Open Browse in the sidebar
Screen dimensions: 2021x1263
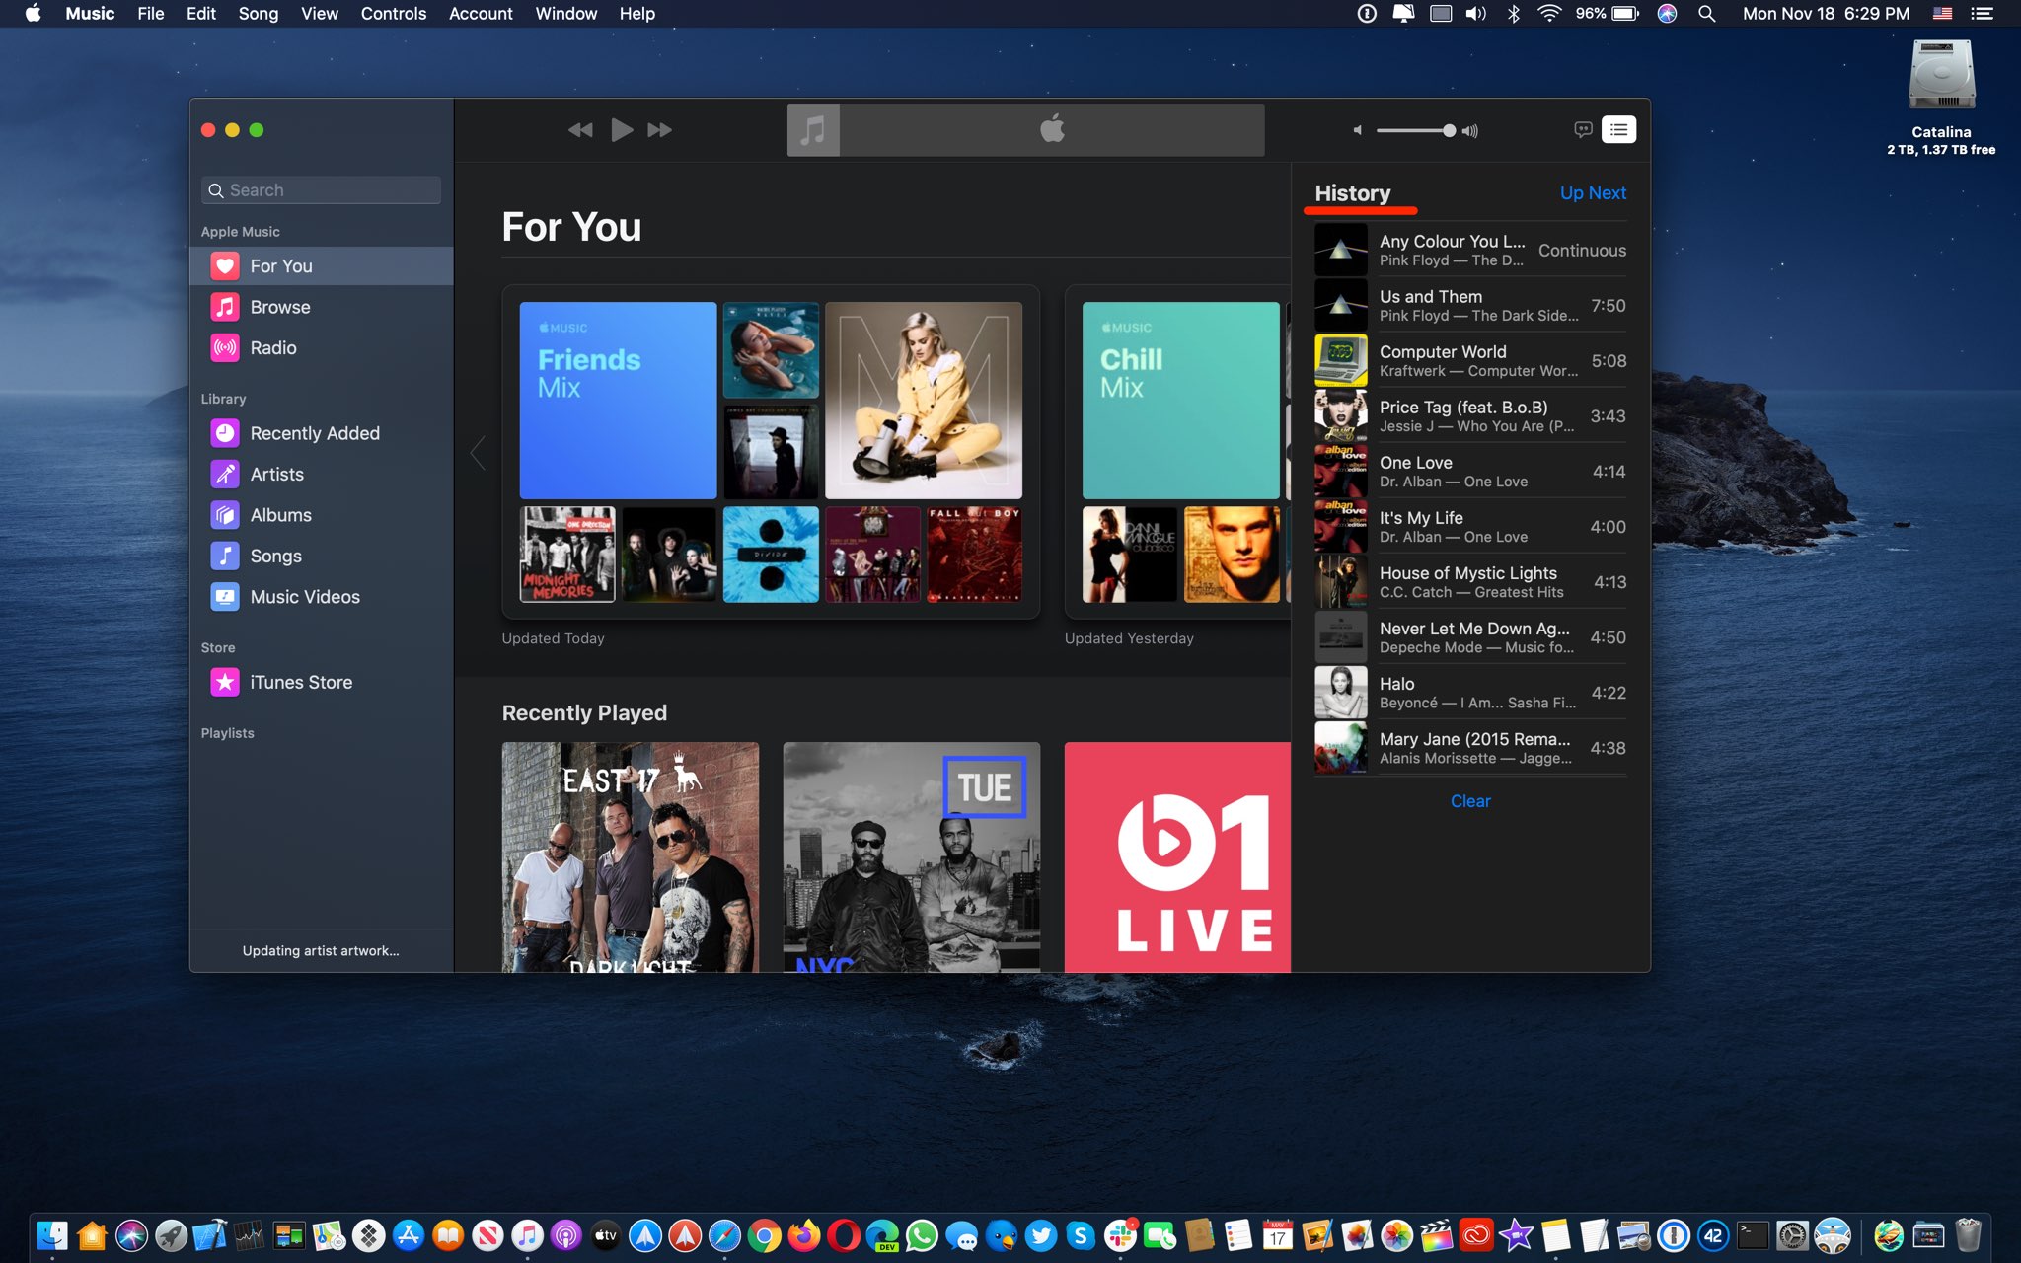[322, 307]
